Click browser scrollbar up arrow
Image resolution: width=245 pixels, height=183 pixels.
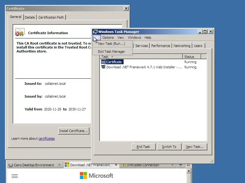coord(189,171)
